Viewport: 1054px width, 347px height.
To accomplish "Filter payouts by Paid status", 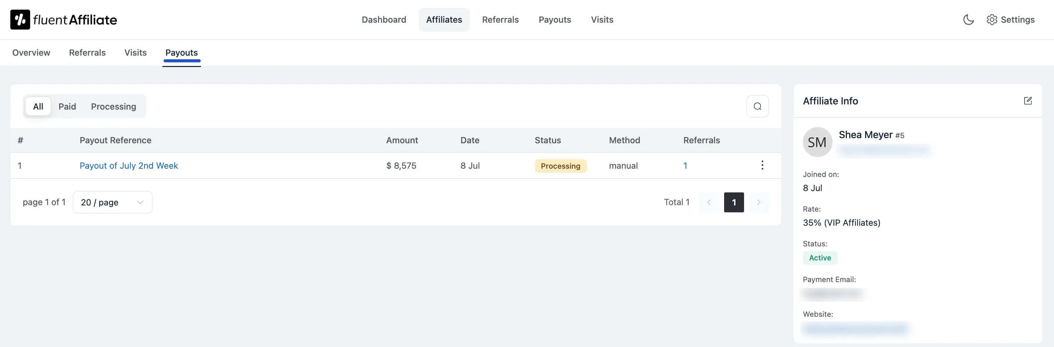I will tap(67, 106).
